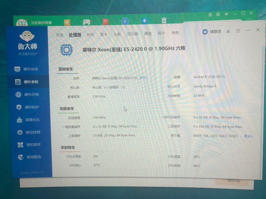The height and width of the screenshot is (199, 266).
Task: Click the CPU核心 47℃ value
Action: 97,165
